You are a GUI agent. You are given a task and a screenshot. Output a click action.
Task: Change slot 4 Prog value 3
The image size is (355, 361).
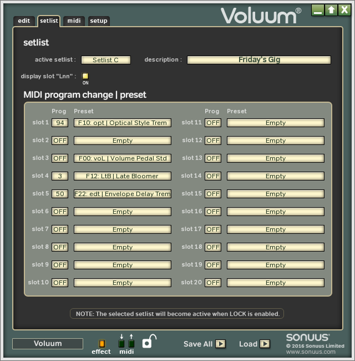(x=60, y=176)
